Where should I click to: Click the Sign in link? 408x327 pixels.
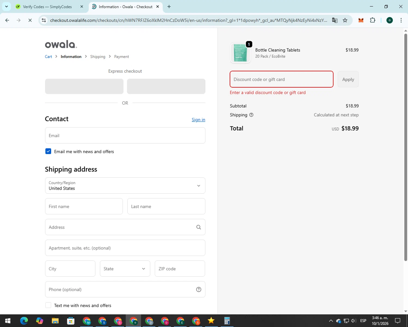coord(198,120)
